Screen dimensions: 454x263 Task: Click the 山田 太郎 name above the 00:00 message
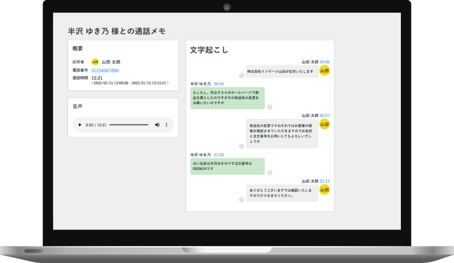point(310,62)
